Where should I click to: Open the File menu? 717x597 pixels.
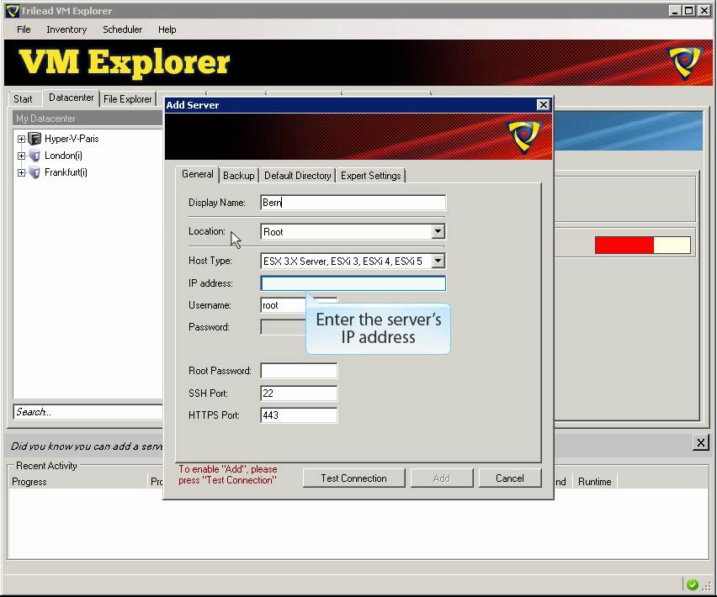(24, 29)
